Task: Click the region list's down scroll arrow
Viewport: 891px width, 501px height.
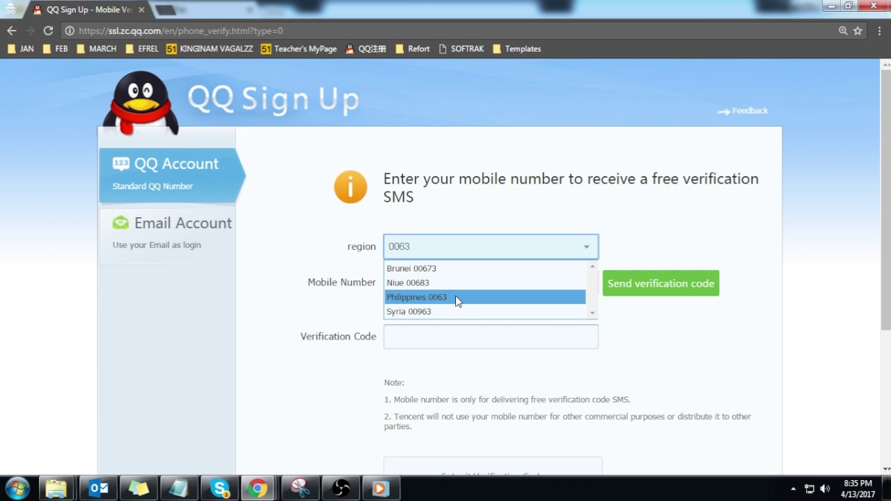Action: tap(592, 313)
